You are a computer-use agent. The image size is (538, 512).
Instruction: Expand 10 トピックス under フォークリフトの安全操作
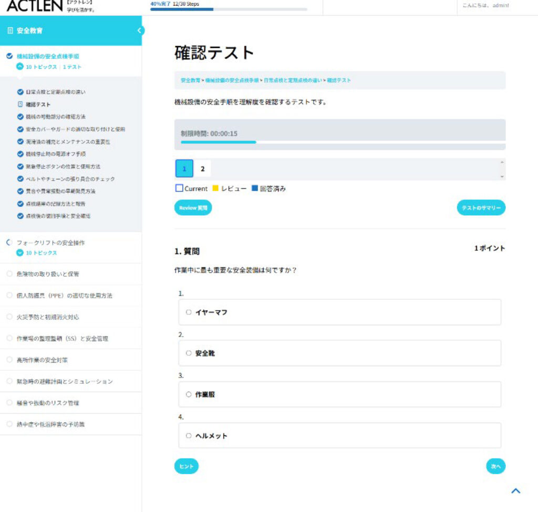(20, 253)
